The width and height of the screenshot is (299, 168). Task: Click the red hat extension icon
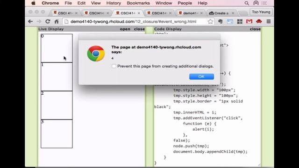(259, 21)
